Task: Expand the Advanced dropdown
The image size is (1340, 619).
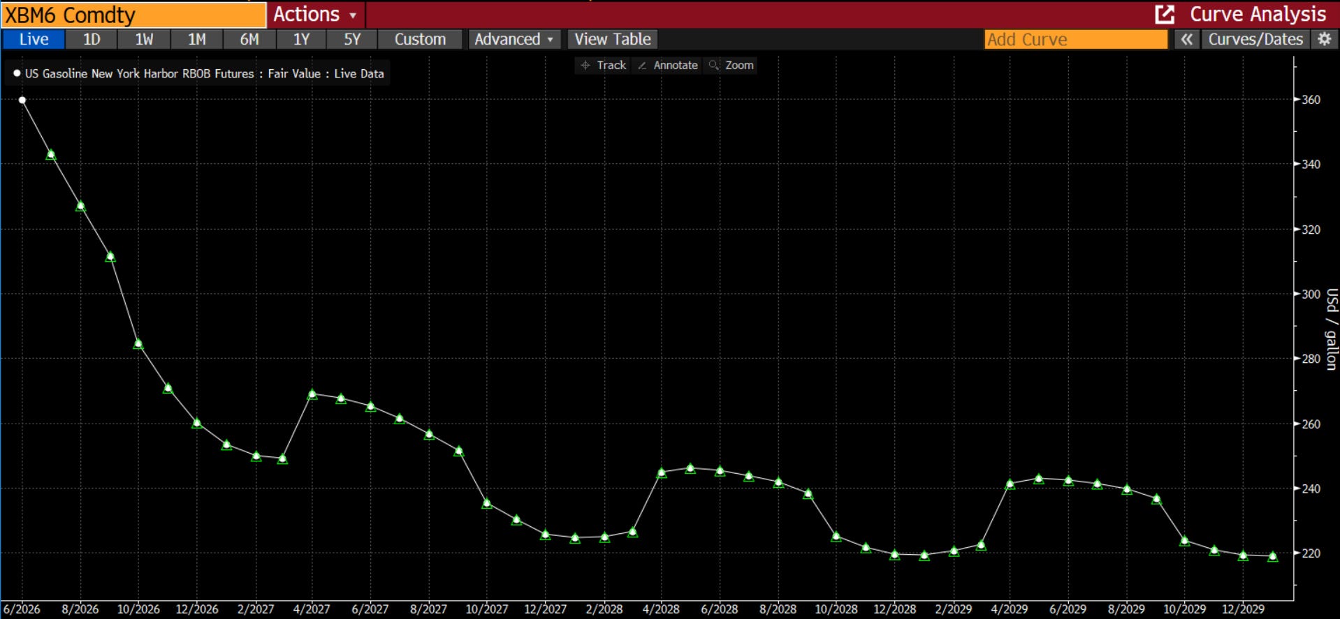Action: [x=514, y=39]
